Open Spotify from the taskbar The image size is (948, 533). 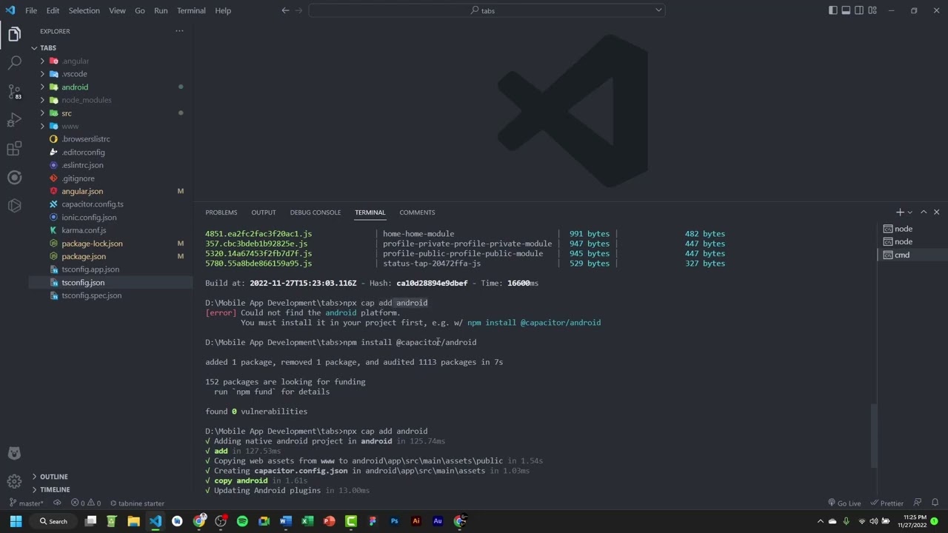tap(242, 521)
